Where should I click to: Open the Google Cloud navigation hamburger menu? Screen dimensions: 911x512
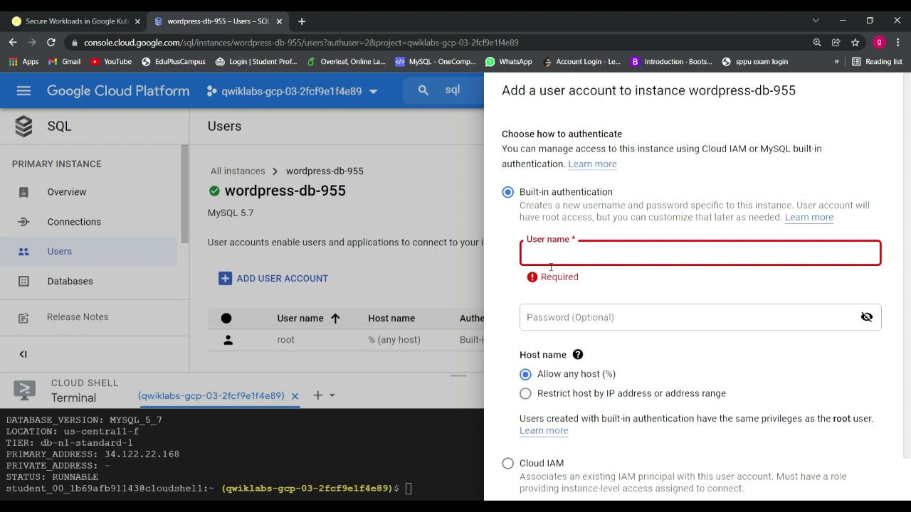(23, 91)
